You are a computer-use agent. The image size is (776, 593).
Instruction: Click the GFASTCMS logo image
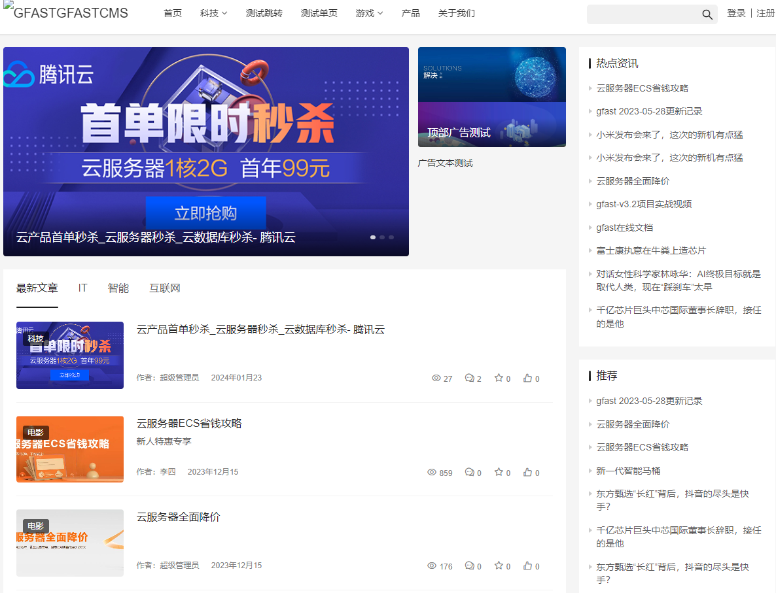tap(66, 11)
